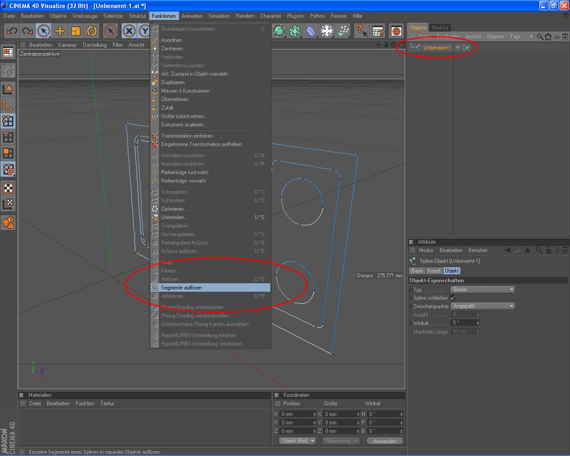Choose Segmente auflösen from Funktionen menu
Viewport: 570px width, 456px height.
tap(210, 288)
